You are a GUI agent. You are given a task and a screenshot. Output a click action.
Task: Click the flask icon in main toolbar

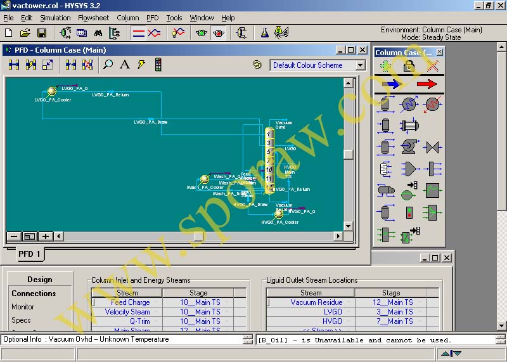click(x=264, y=32)
